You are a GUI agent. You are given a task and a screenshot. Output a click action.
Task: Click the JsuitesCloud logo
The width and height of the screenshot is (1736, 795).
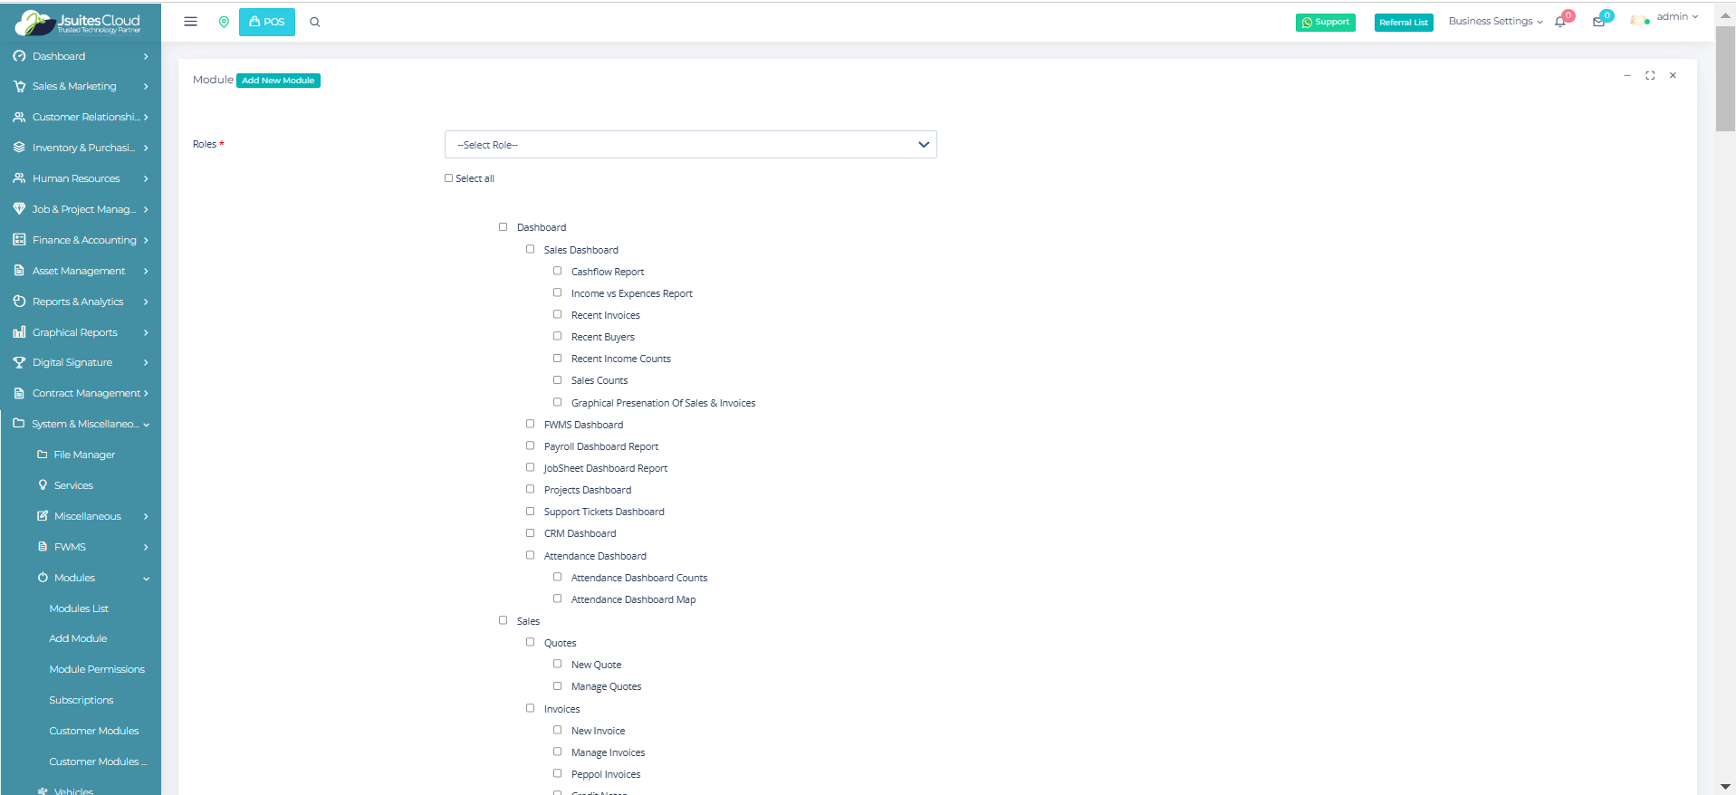[80, 22]
